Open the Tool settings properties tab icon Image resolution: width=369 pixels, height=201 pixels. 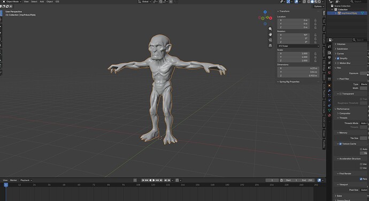coord(329,47)
